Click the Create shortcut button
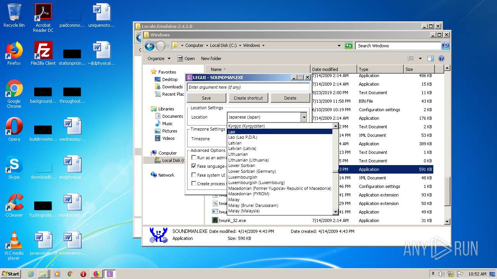Image resolution: width=497 pixels, height=279 pixels. coord(248,98)
